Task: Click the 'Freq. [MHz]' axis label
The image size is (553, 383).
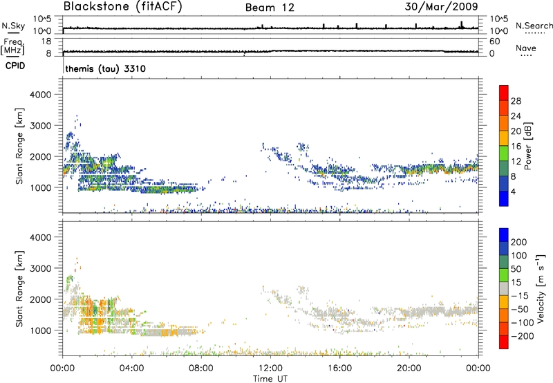Action: pos(12,46)
